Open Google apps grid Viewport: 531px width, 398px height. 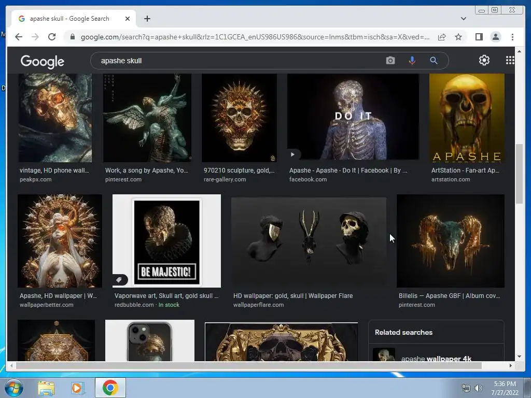(x=510, y=60)
